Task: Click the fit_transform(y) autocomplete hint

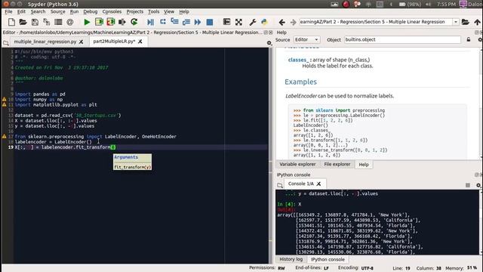Action: tap(132, 167)
